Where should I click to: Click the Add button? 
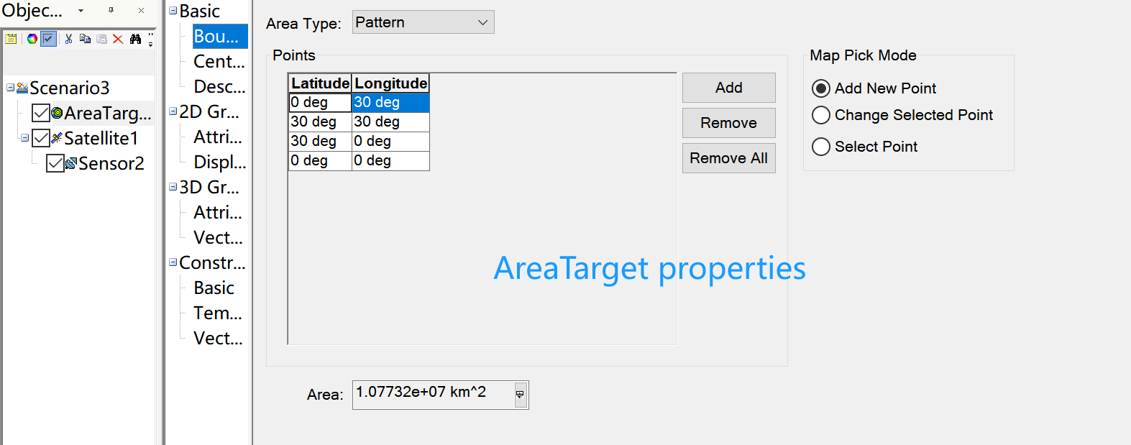pyautogui.click(x=728, y=88)
